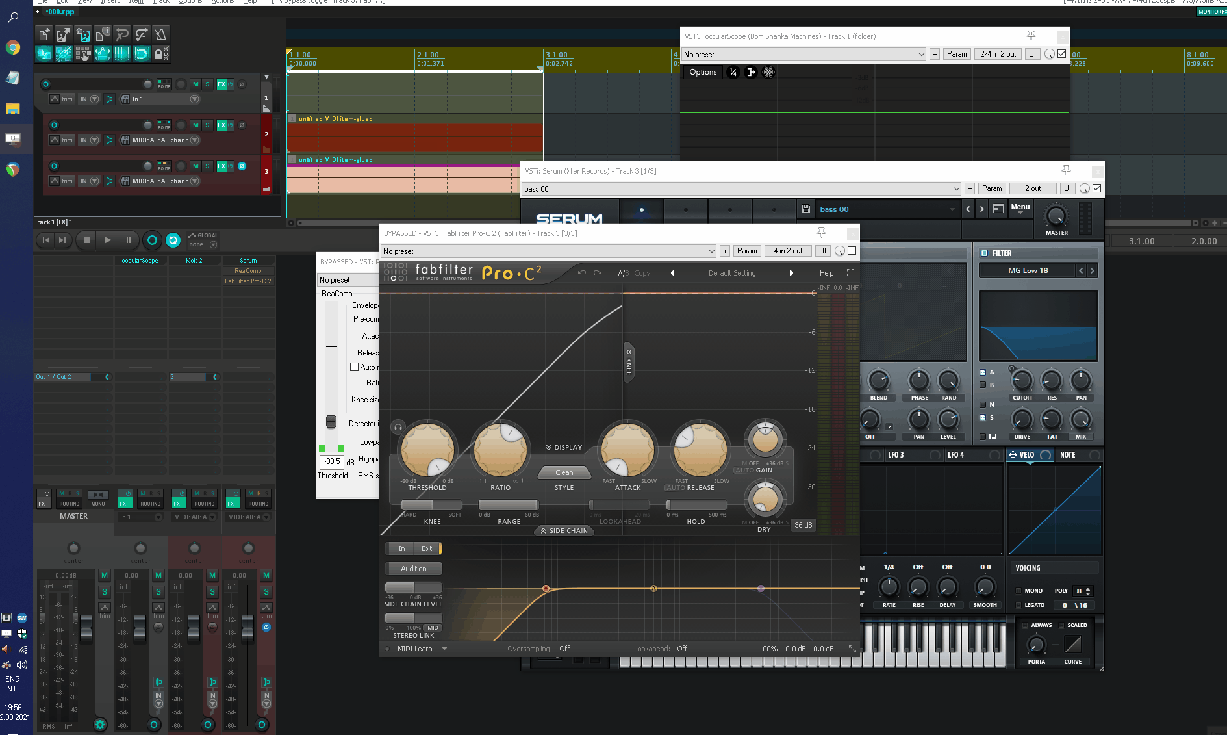Toggle Serum plugin bypass checkbox
This screenshot has width=1227, height=735.
1097,188
